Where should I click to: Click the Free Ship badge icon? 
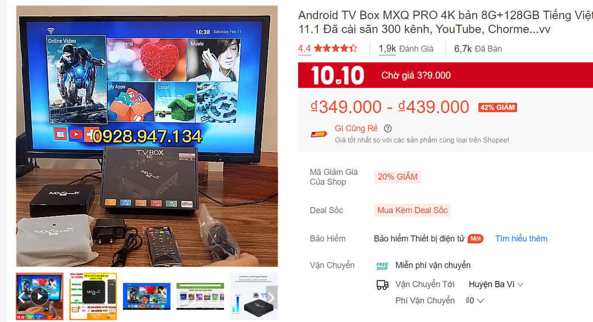click(382, 266)
